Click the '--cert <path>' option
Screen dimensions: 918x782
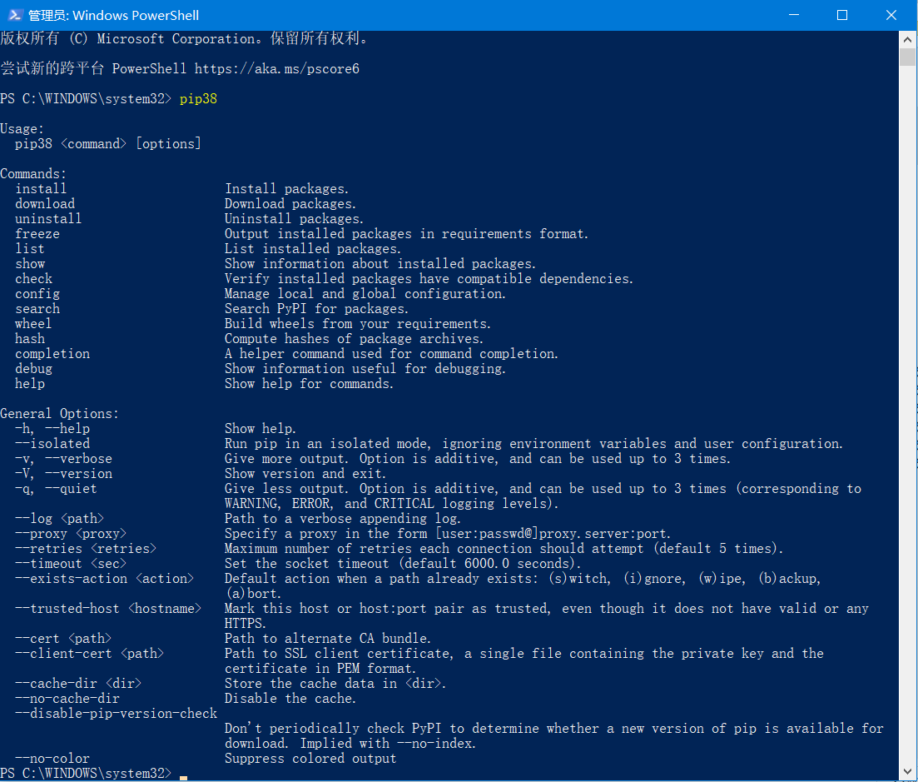pos(63,639)
